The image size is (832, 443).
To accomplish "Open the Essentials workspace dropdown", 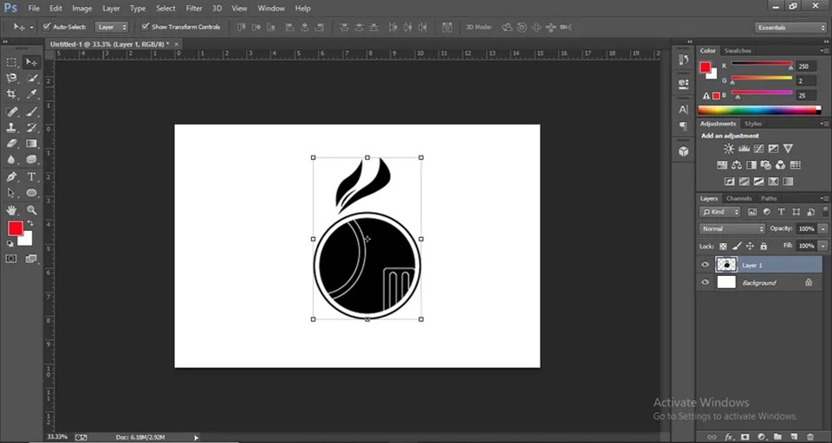I will point(791,27).
